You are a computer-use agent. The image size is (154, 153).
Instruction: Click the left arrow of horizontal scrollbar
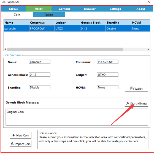pos(6,49)
